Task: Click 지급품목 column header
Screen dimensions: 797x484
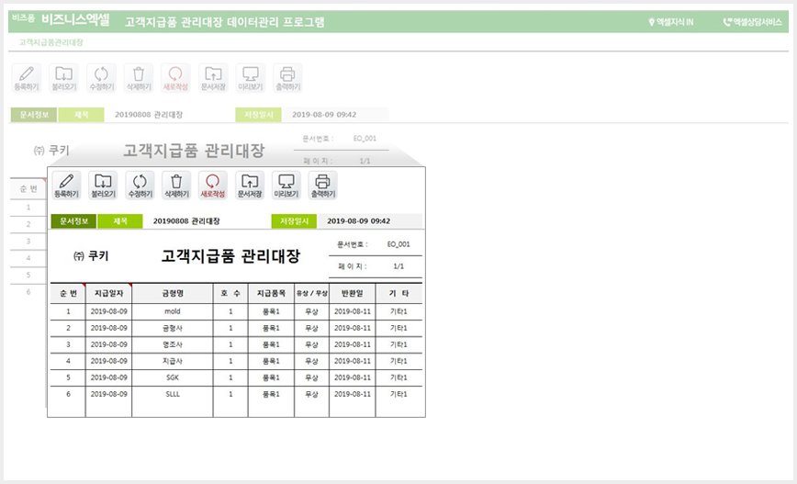Action: [272, 293]
